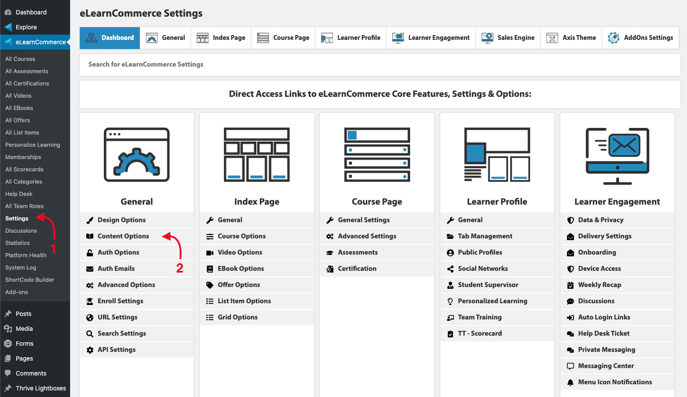The height and width of the screenshot is (397, 687).
Task: Open Media in the WordPress sidebar
Action: point(24,329)
